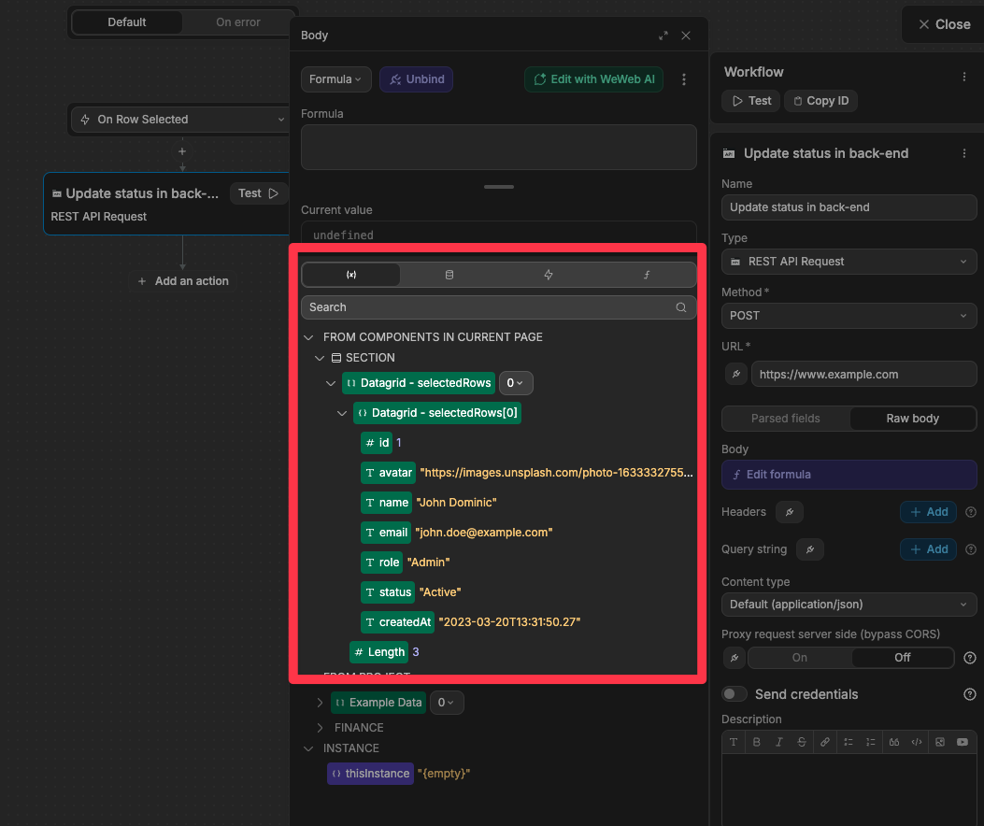Viewport: 984px width, 826px height.
Task: Expand the Body panel to fullscreen
Action: (x=663, y=36)
